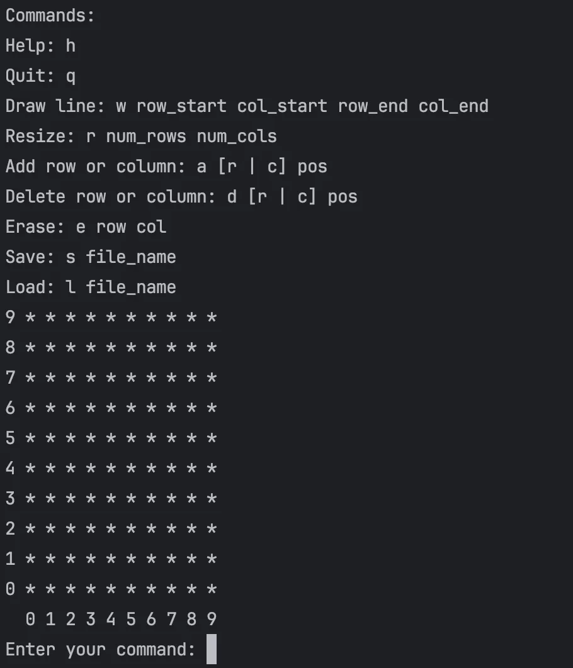
Task: Click the "Quit: q" command line
Action: (x=40, y=76)
